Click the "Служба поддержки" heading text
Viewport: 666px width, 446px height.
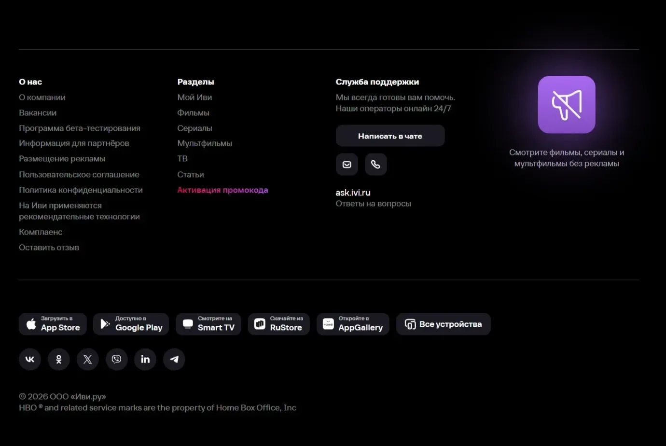coord(377,82)
